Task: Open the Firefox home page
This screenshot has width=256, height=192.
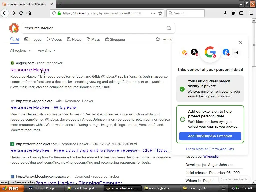Action: coord(29,13)
